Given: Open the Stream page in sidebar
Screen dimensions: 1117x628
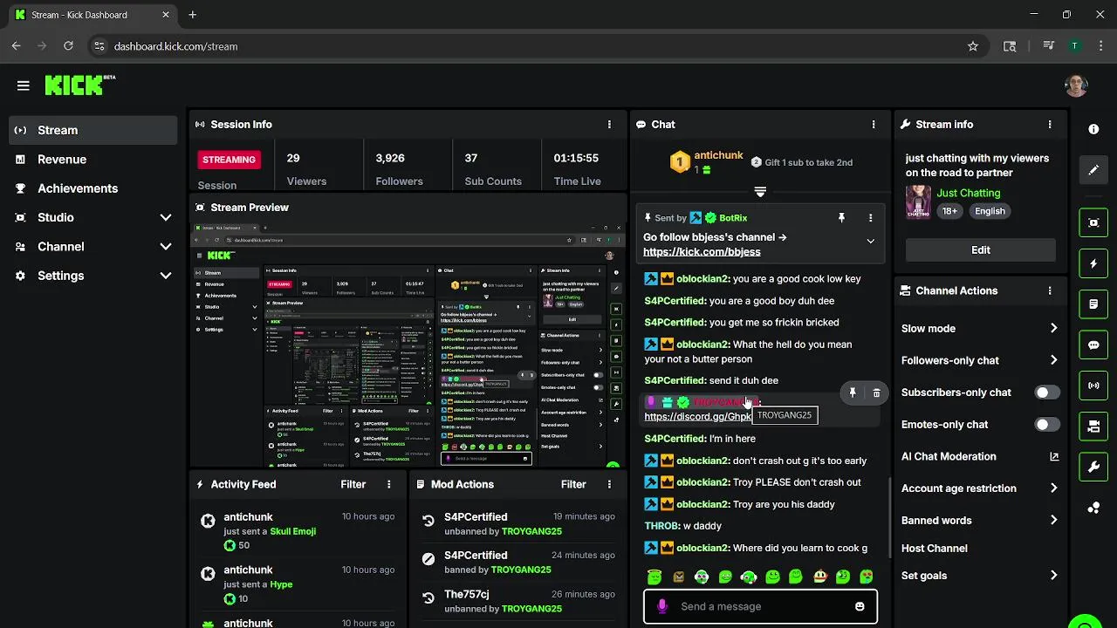Looking at the screenshot, I should pyautogui.click(x=93, y=130).
